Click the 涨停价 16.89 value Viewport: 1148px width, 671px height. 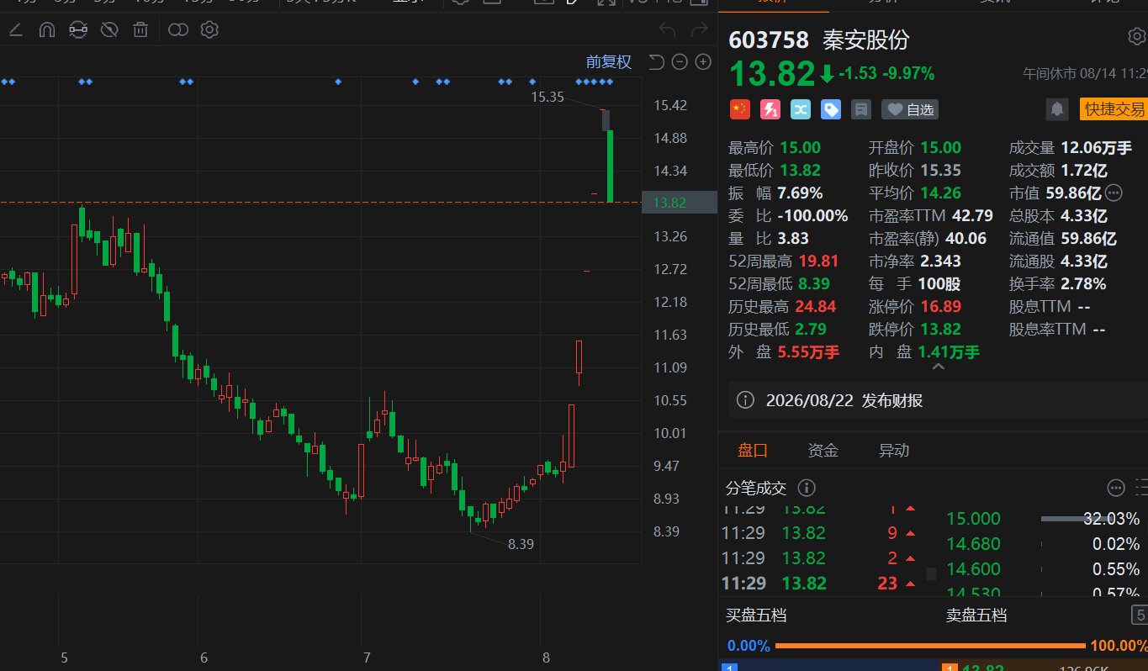(x=941, y=306)
